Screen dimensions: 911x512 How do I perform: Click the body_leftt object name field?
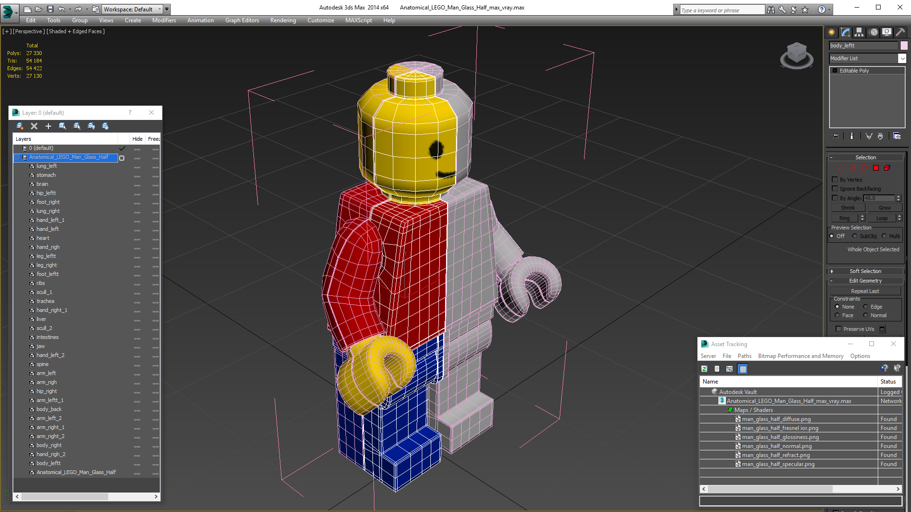tap(863, 46)
